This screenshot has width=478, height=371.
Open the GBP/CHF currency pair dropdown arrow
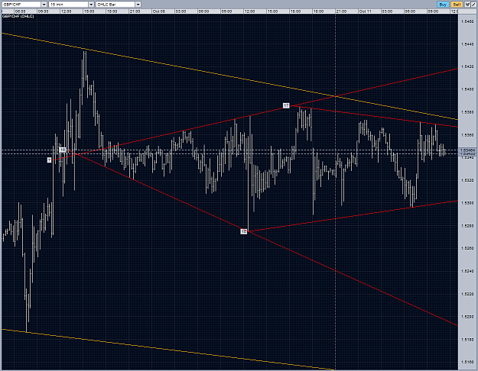pyautogui.click(x=44, y=5)
